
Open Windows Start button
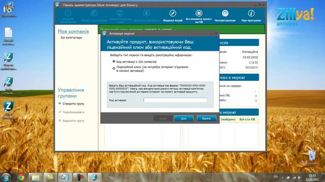(x=6, y=177)
